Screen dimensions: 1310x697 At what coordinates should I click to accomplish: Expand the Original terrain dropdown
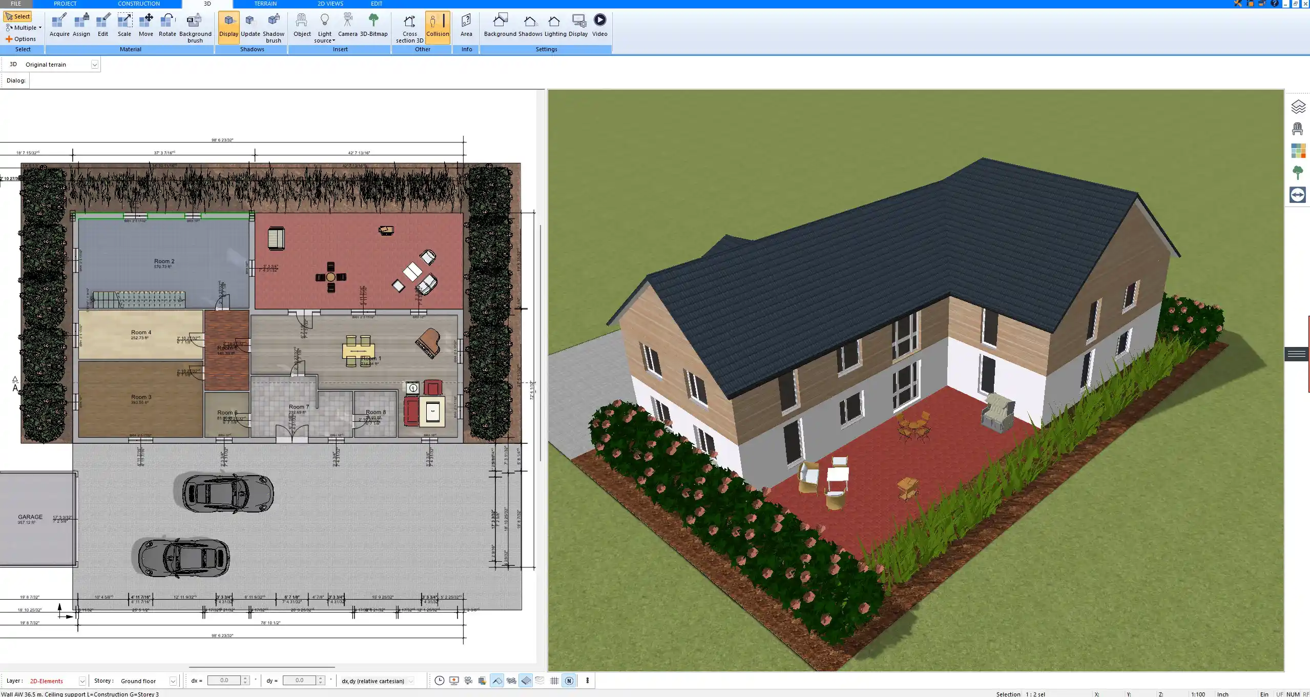tap(94, 65)
